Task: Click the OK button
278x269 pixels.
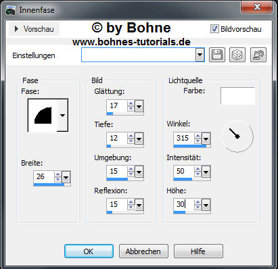Action: coord(89,251)
